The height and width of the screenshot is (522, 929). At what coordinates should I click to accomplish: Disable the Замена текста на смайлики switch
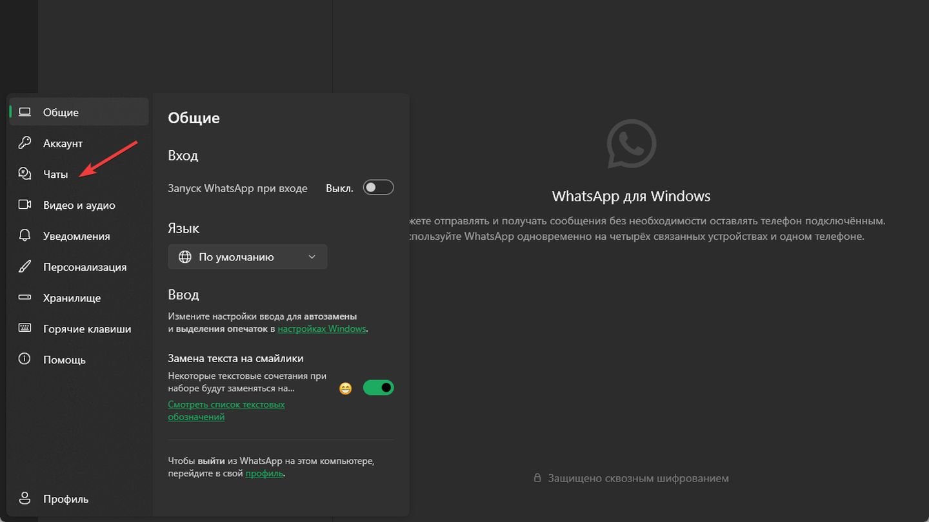[x=378, y=388]
